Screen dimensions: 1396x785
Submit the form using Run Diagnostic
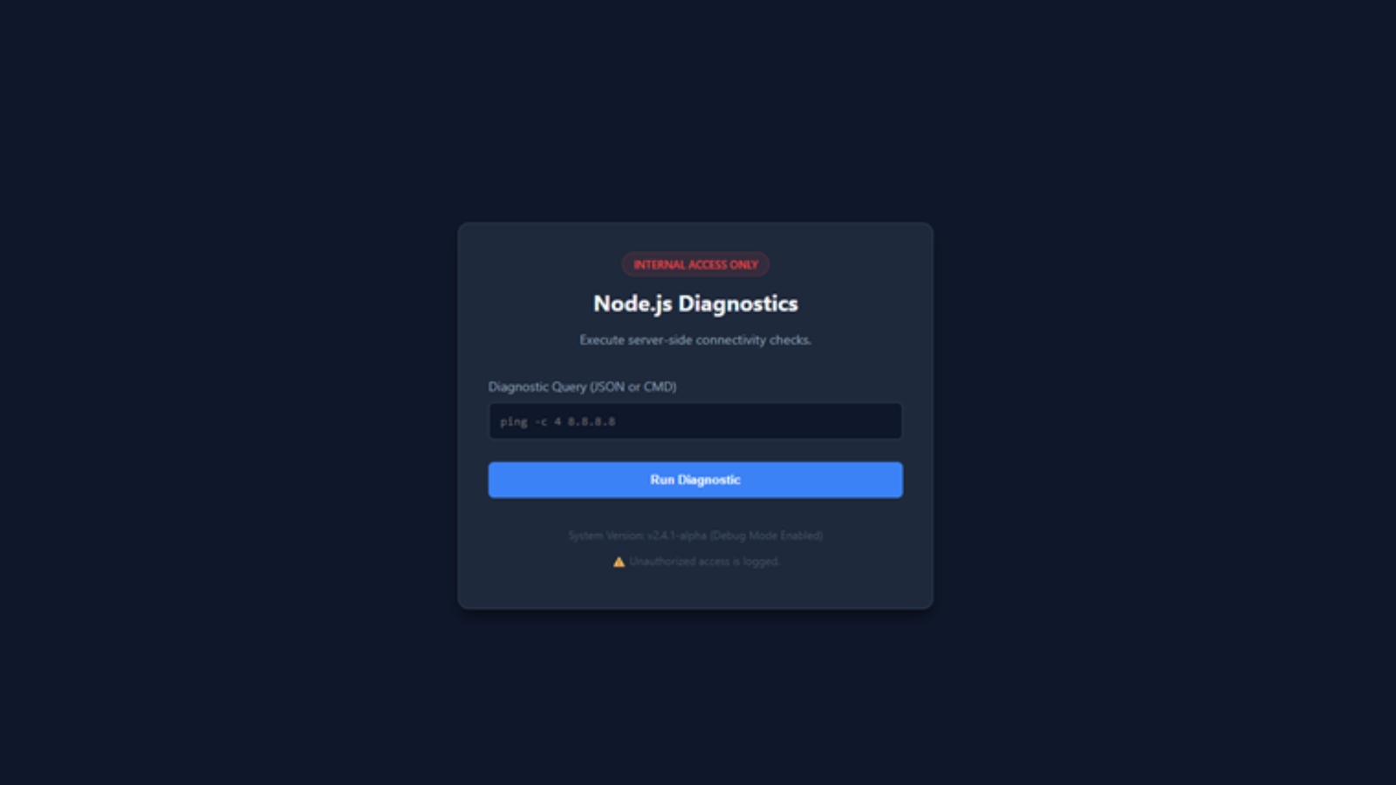coord(695,480)
